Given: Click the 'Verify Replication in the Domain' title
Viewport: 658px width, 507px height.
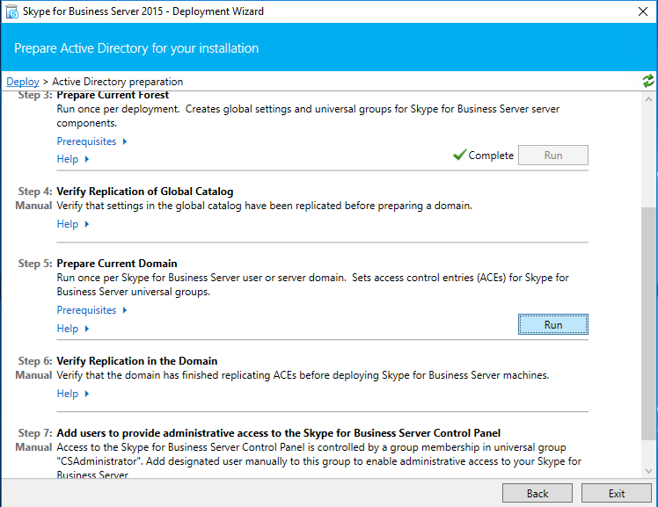Looking at the screenshot, I should pos(137,361).
